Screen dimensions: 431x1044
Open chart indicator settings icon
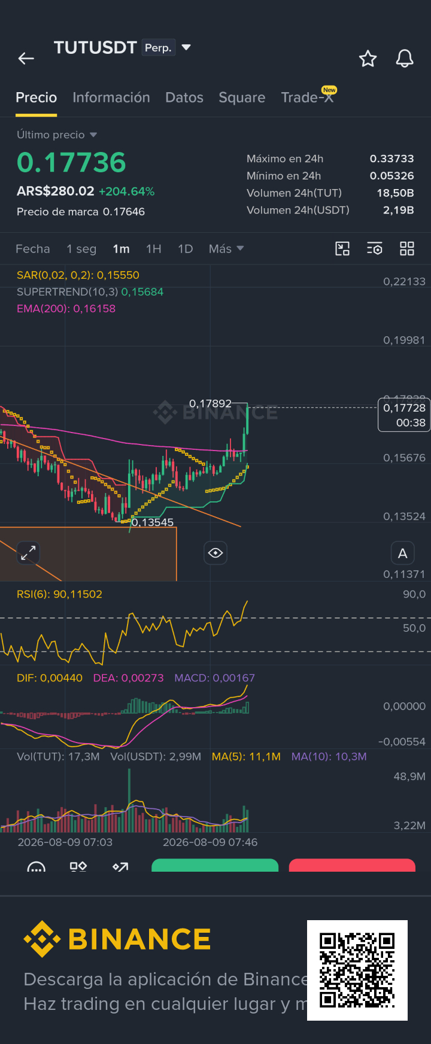[x=375, y=249]
